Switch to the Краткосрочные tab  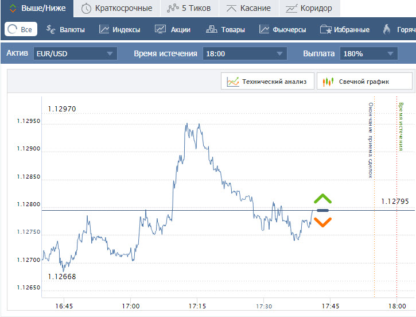[117, 8]
